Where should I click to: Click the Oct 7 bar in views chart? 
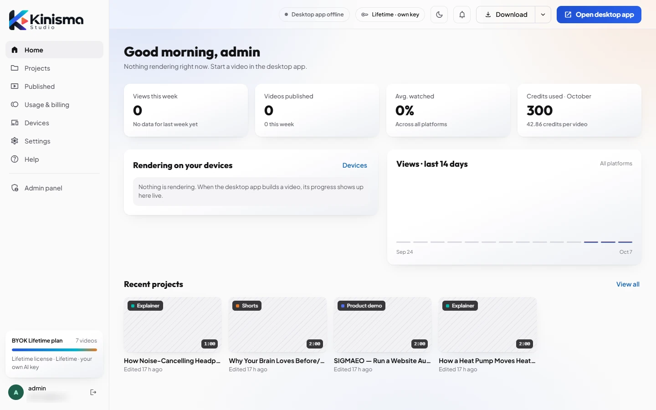click(x=625, y=242)
